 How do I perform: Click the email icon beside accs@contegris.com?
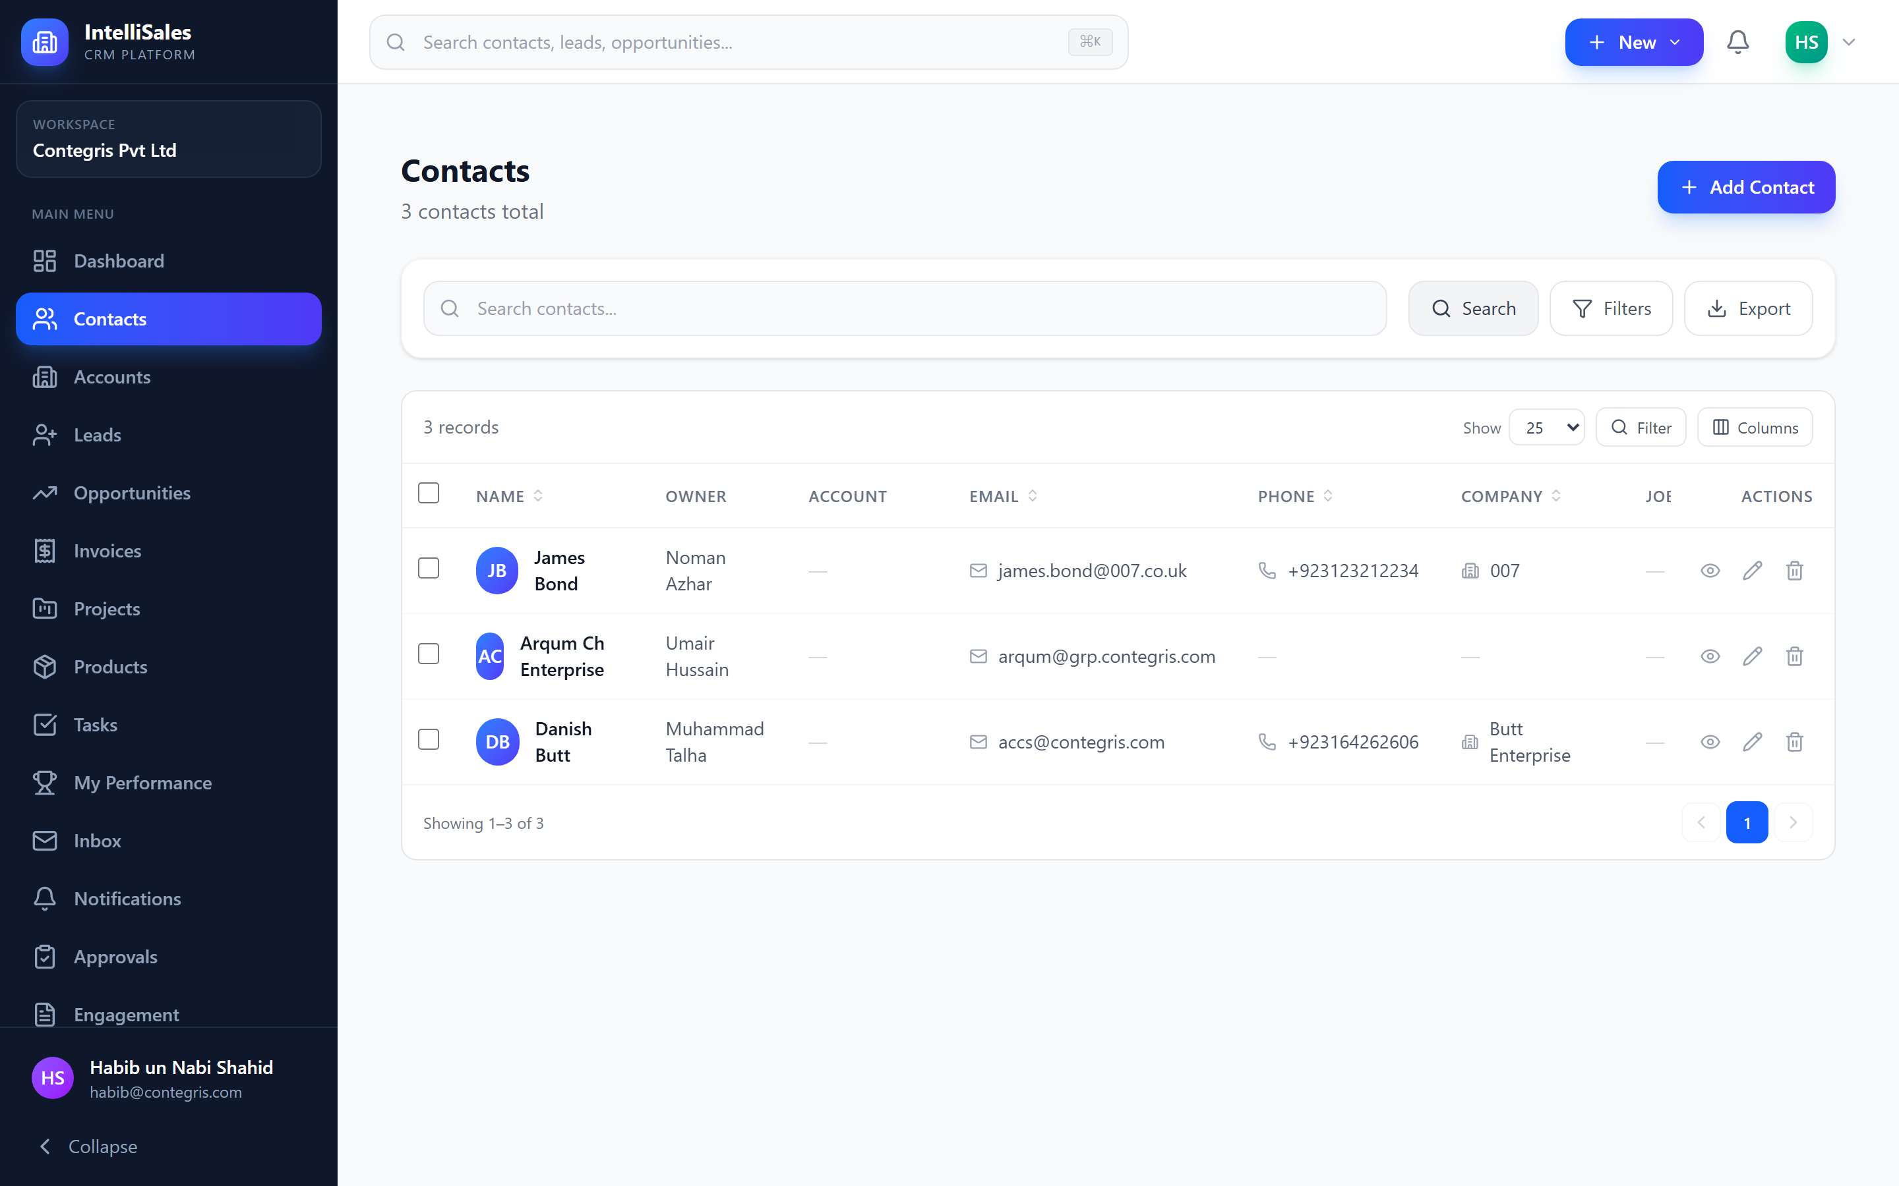(978, 741)
